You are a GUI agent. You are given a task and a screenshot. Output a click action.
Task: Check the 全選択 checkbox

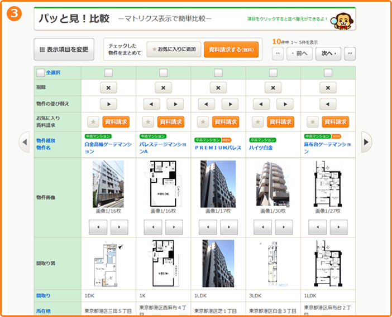(41, 72)
